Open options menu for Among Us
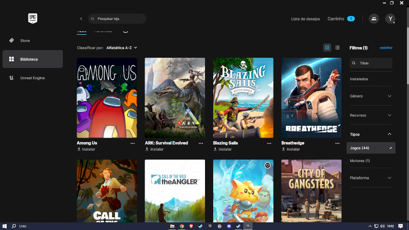Viewport: 409px width, 230px height. click(x=132, y=143)
